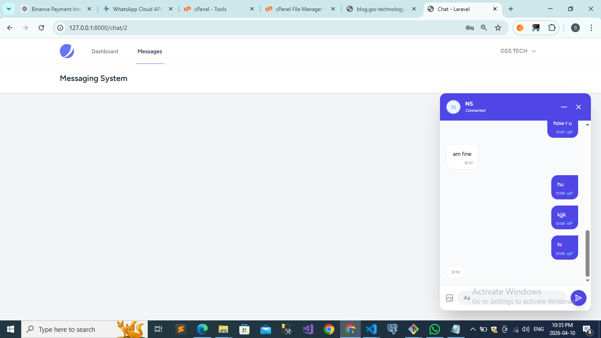Minimize the NS chat widget
This screenshot has width=601, height=338.
(x=564, y=107)
